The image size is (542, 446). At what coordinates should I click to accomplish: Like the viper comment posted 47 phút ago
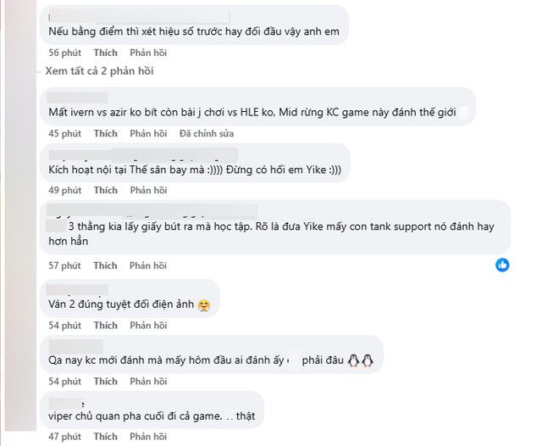pyautogui.click(x=105, y=437)
